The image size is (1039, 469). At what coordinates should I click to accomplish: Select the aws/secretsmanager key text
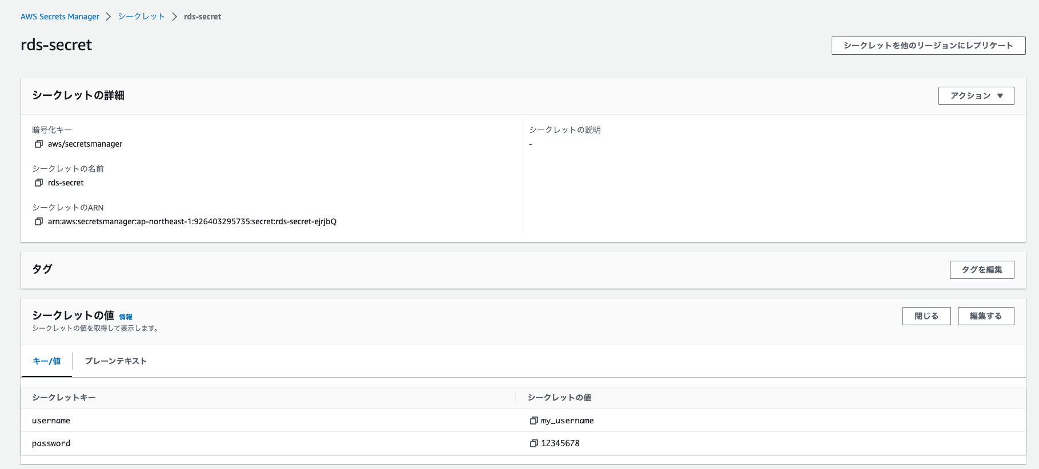(85, 144)
